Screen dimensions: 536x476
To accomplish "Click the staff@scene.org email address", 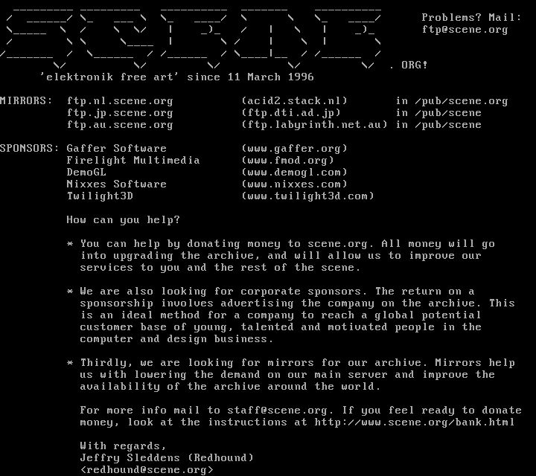I will (277, 410).
